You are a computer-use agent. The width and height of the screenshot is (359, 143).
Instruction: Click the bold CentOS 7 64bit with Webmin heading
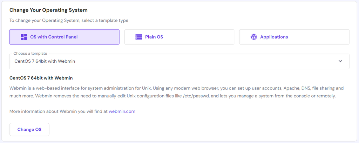coord(41,78)
